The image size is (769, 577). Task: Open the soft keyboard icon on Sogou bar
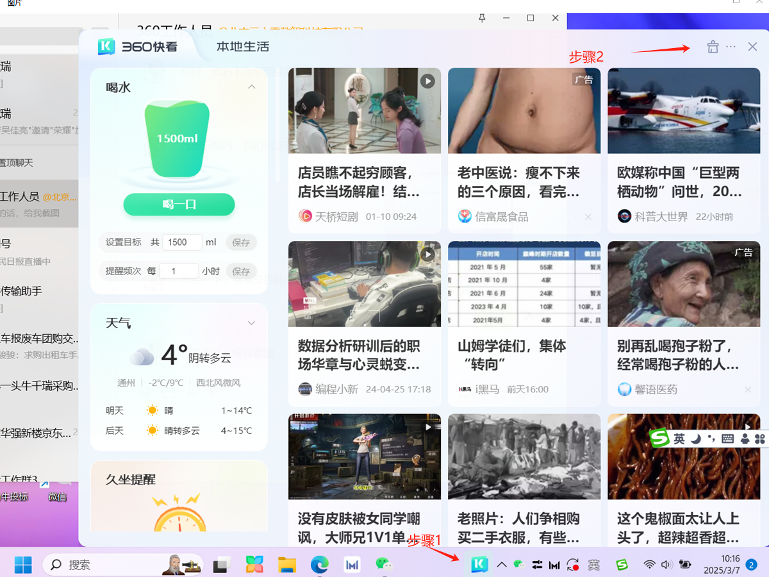click(727, 439)
